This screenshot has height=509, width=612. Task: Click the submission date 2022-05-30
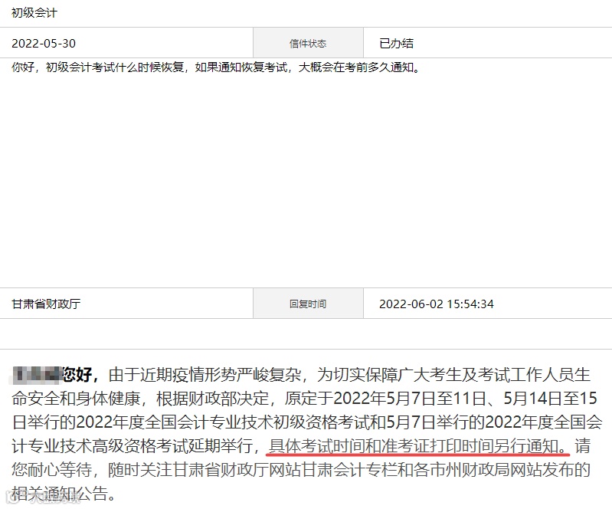coord(44,43)
